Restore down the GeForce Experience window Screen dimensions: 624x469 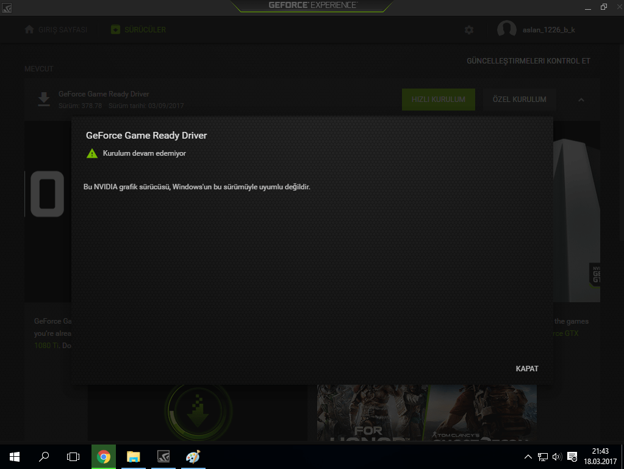pyautogui.click(x=604, y=7)
